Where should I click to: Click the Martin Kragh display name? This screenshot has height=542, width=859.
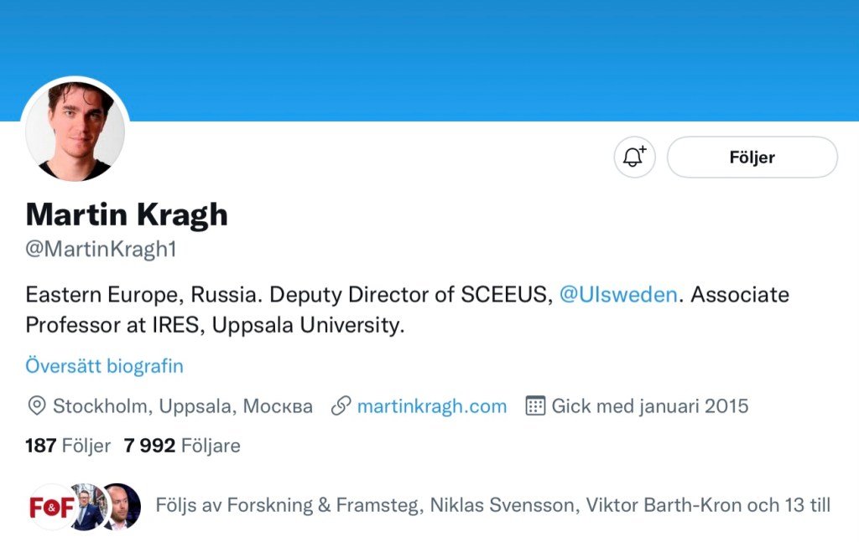click(127, 215)
